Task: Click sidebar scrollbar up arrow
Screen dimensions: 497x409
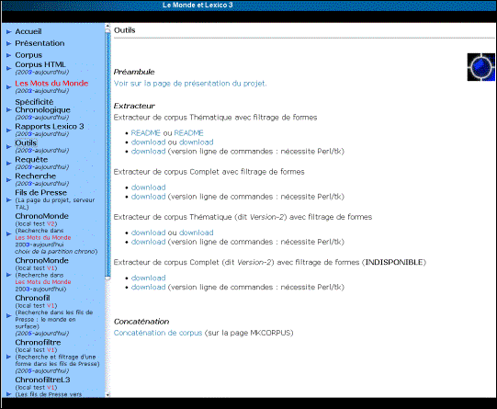Action: [107, 27]
